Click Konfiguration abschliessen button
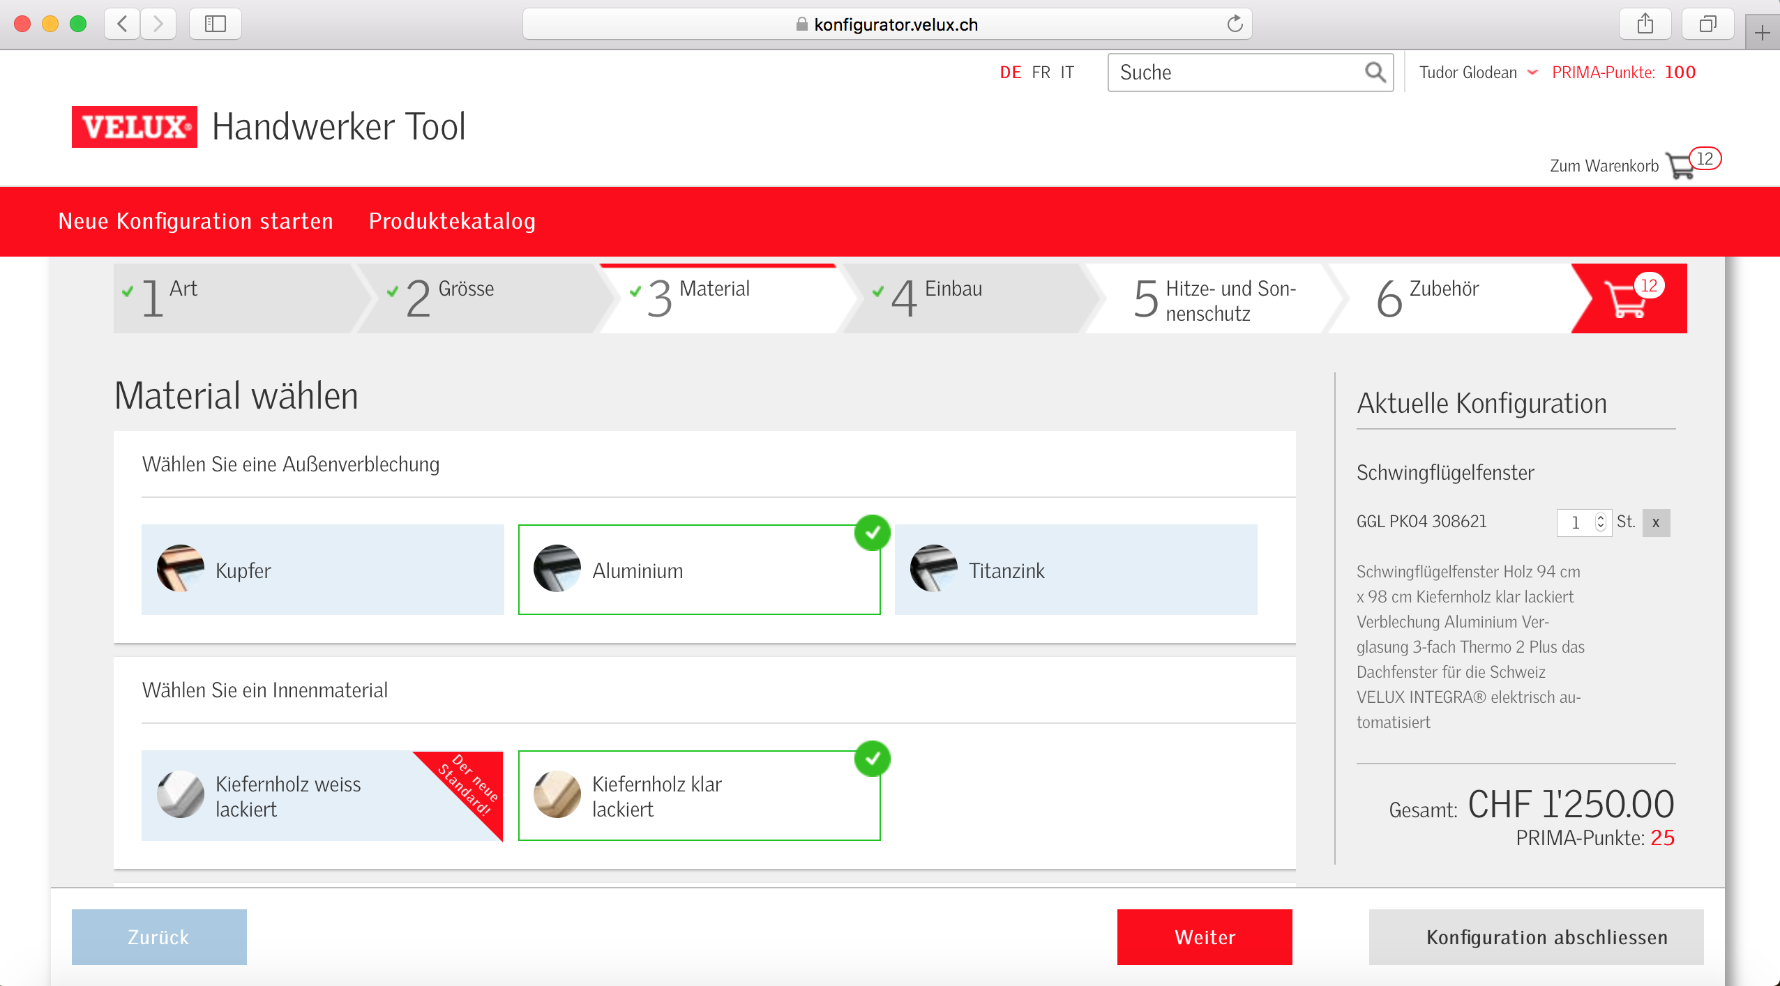Image resolution: width=1780 pixels, height=986 pixels. coord(1537,937)
